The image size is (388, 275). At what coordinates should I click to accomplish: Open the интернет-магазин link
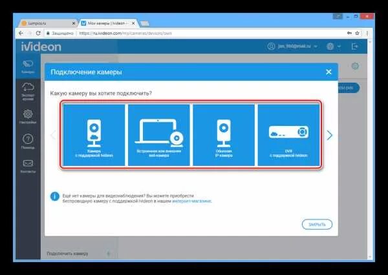coord(192,201)
